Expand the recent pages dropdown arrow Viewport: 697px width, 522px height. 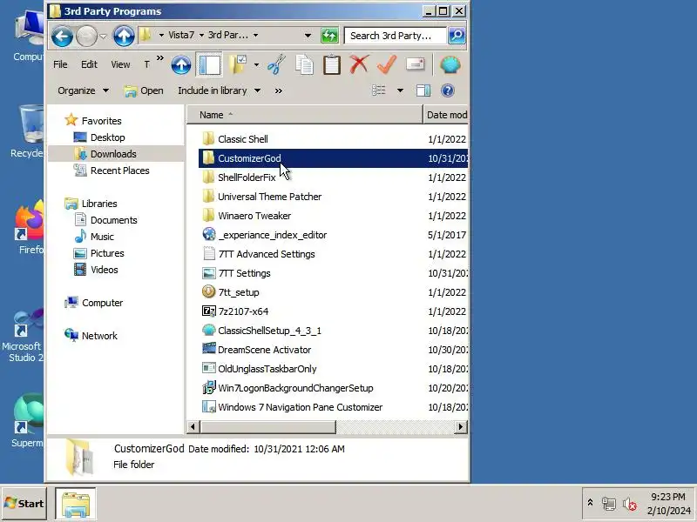click(103, 36)
